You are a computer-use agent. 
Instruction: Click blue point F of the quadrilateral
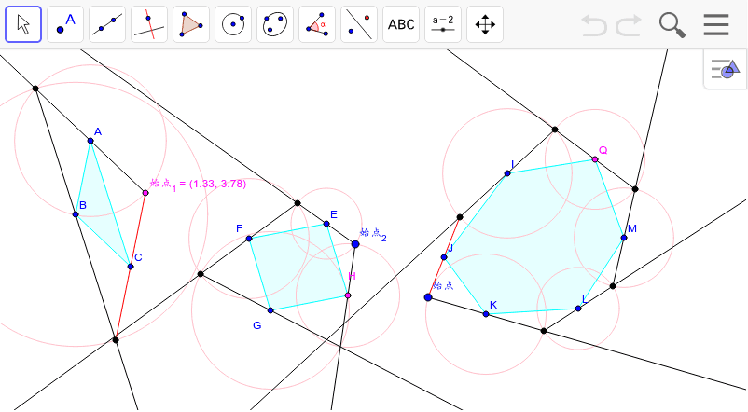(x=249, y=239)
